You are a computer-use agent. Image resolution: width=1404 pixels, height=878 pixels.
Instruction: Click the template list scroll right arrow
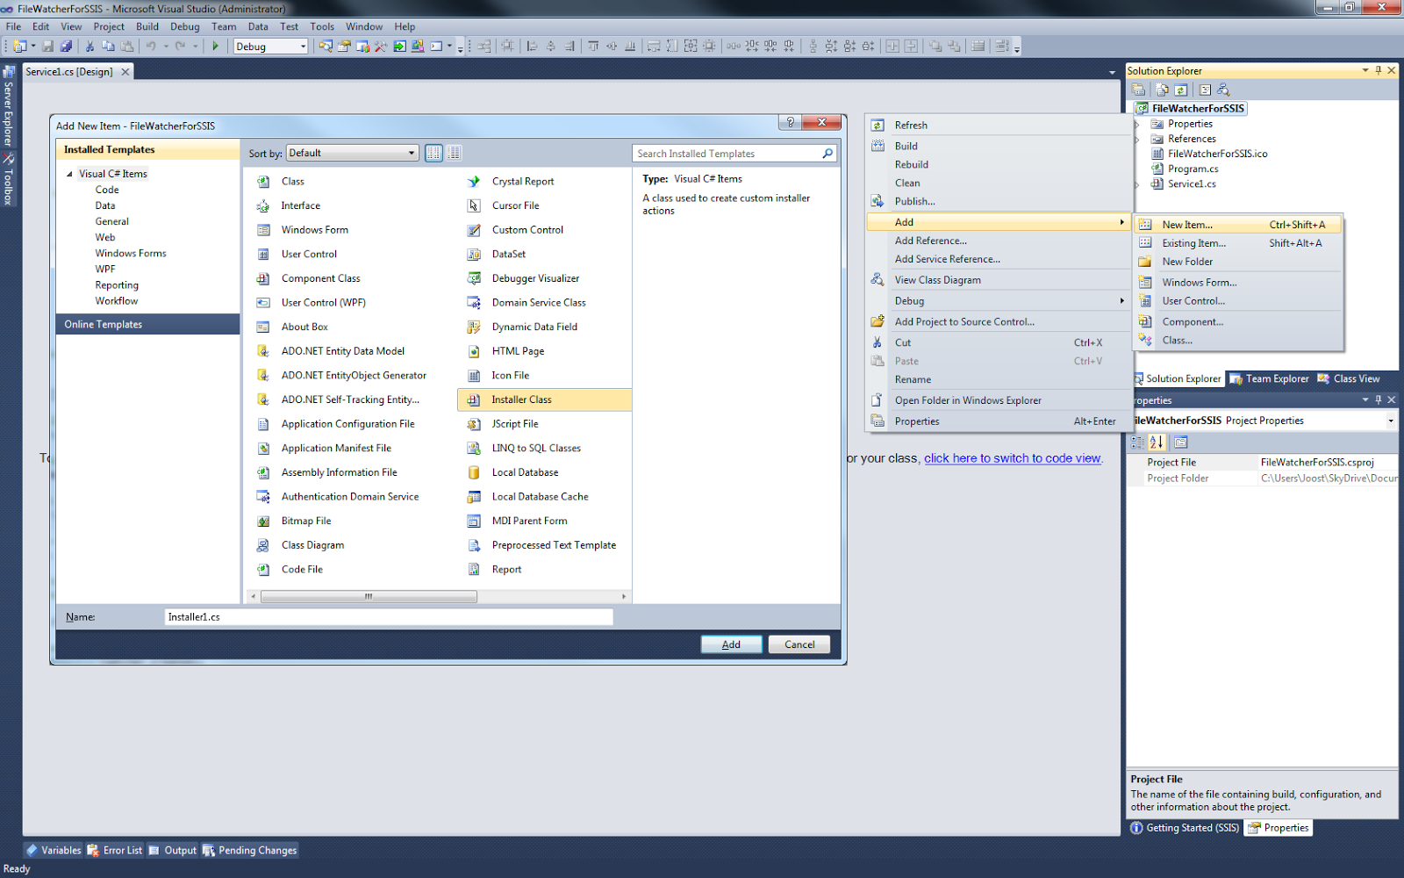(x=624, y=596)
